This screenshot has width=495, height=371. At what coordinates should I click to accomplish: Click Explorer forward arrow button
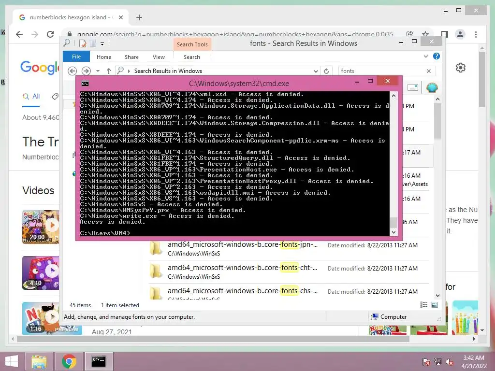(86, 71)
